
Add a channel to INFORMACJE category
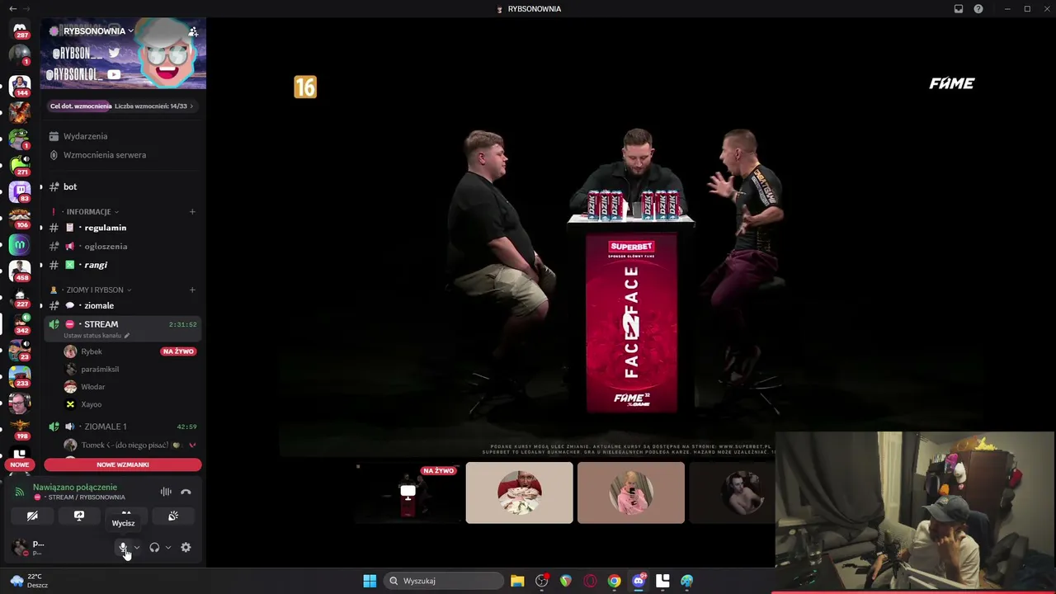click(192, 211)
